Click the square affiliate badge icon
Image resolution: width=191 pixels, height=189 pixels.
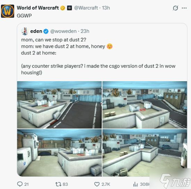tap(69, 8)
